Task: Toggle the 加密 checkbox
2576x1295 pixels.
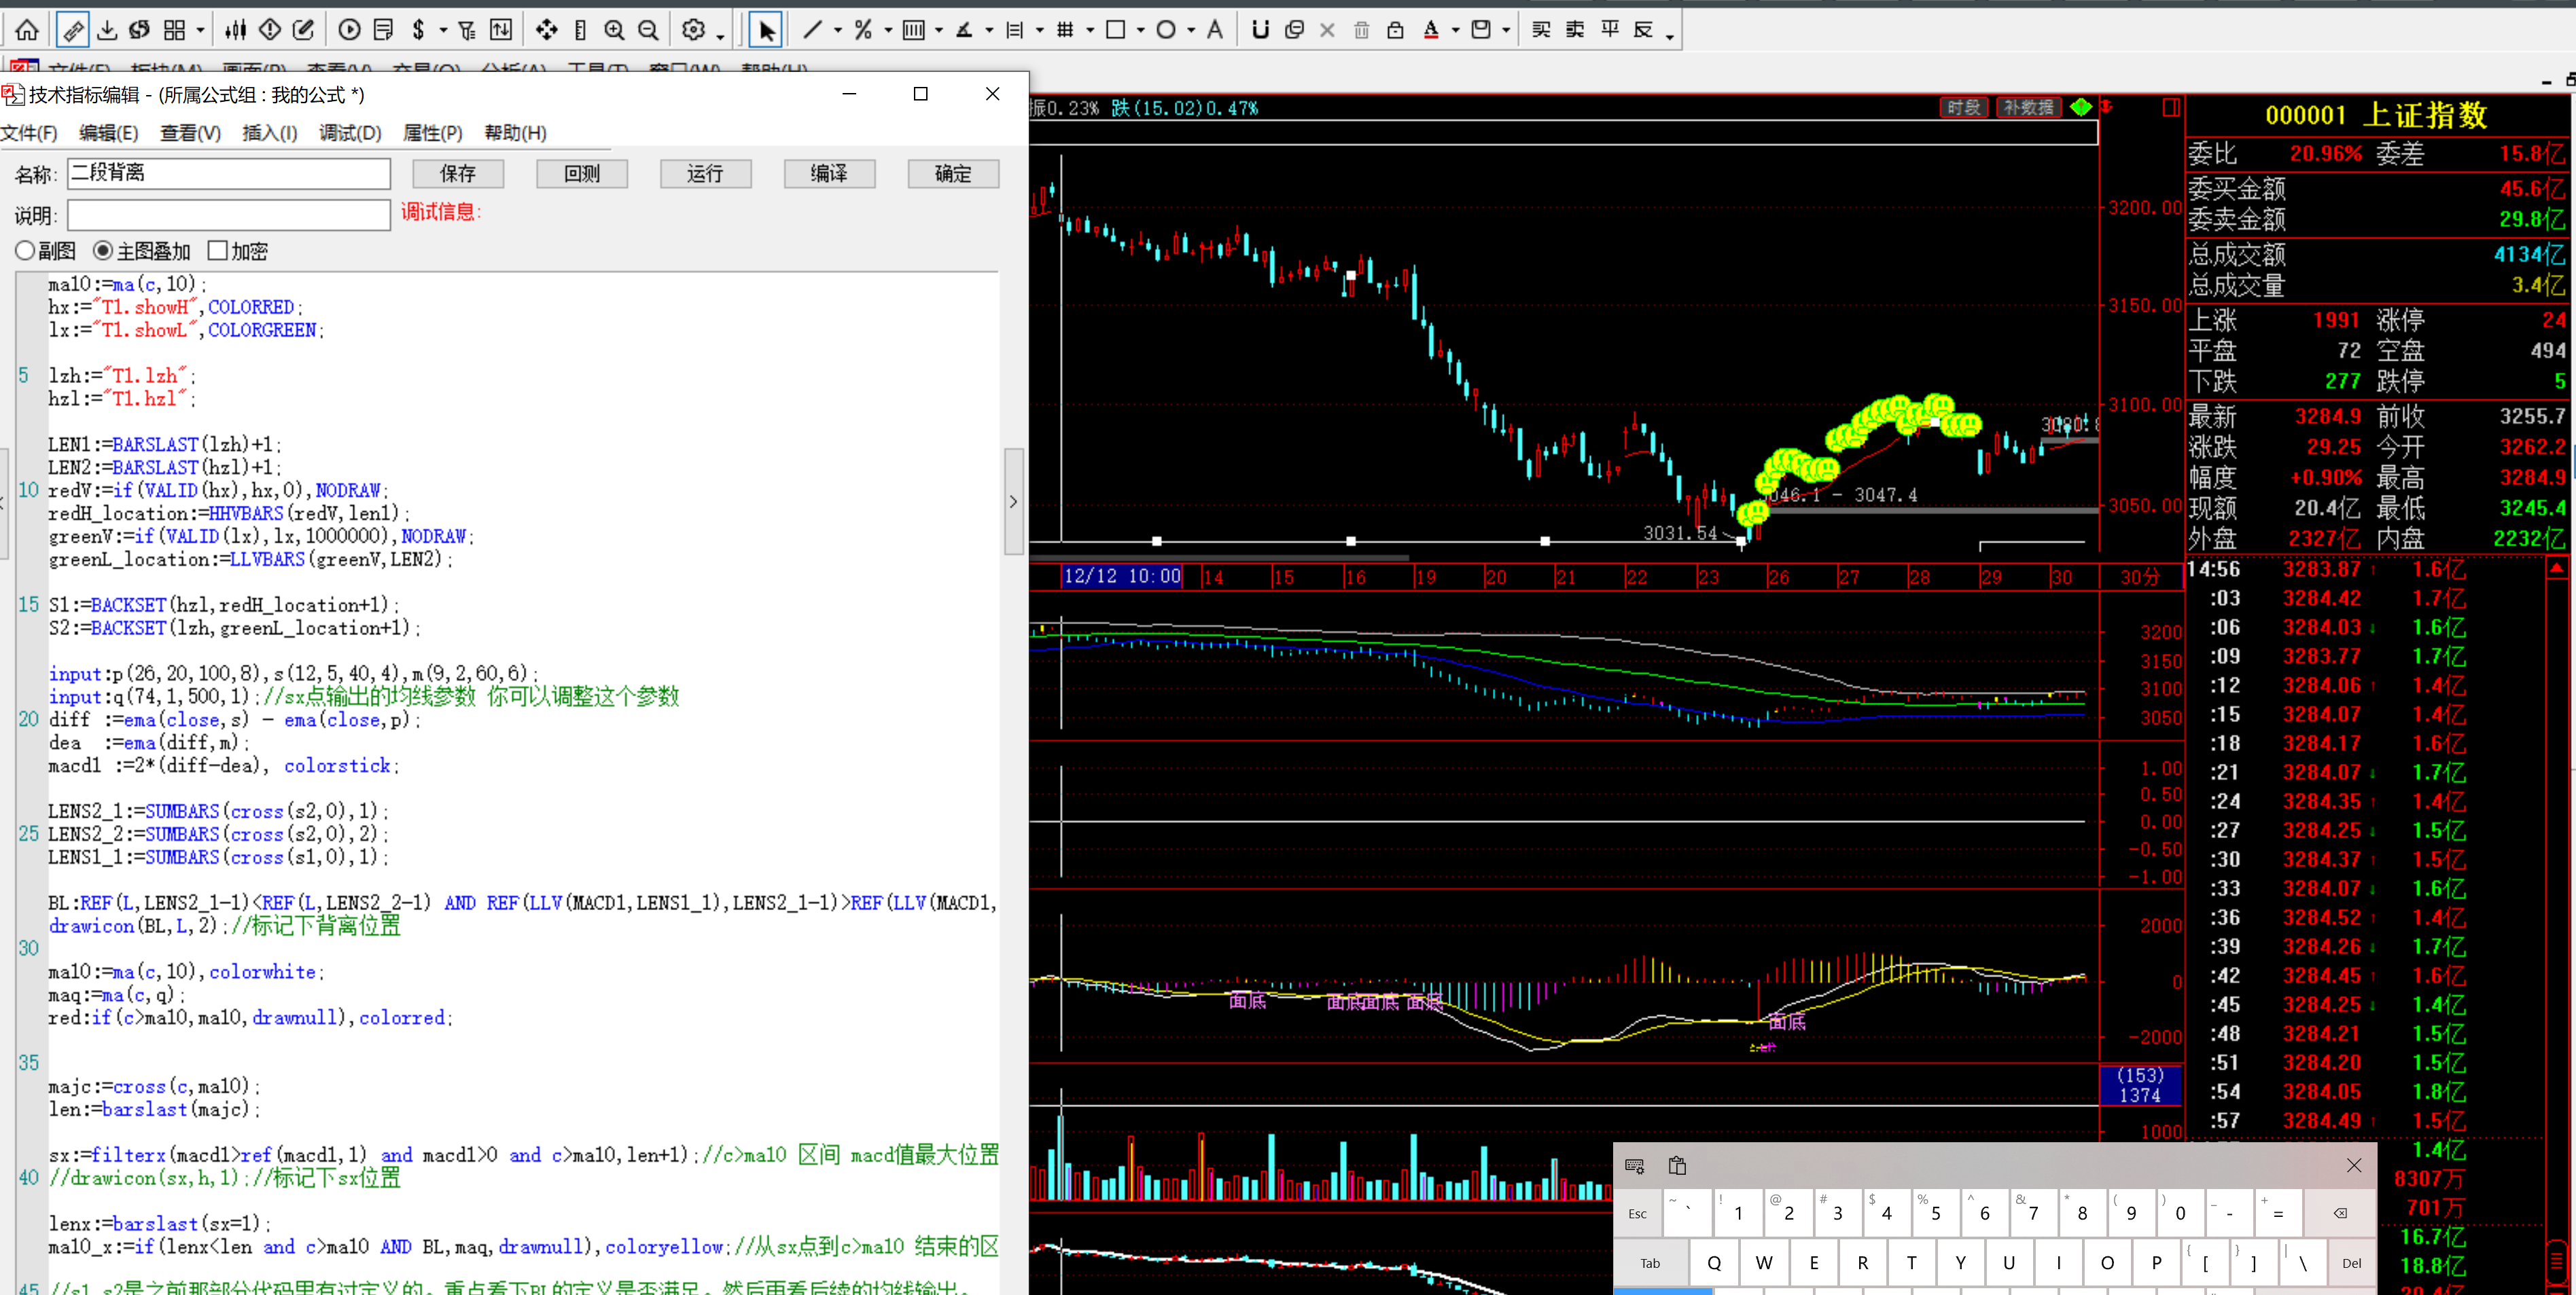Action: pos(218,251)
